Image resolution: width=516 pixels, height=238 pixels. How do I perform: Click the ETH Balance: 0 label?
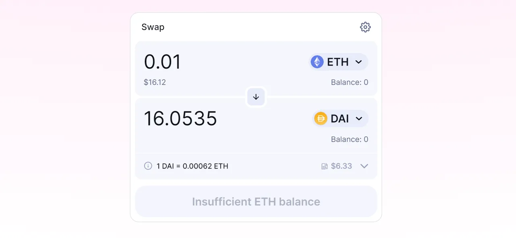[350, 82]
